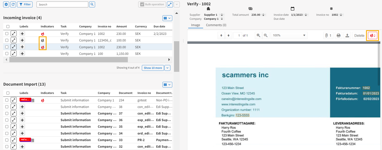Zoom out on the invoice image

click(265, 35)
